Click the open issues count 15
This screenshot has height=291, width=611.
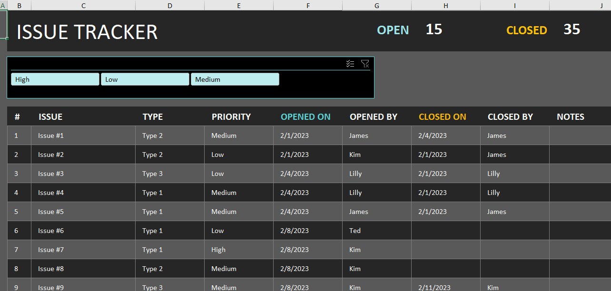tap(434, 29)
